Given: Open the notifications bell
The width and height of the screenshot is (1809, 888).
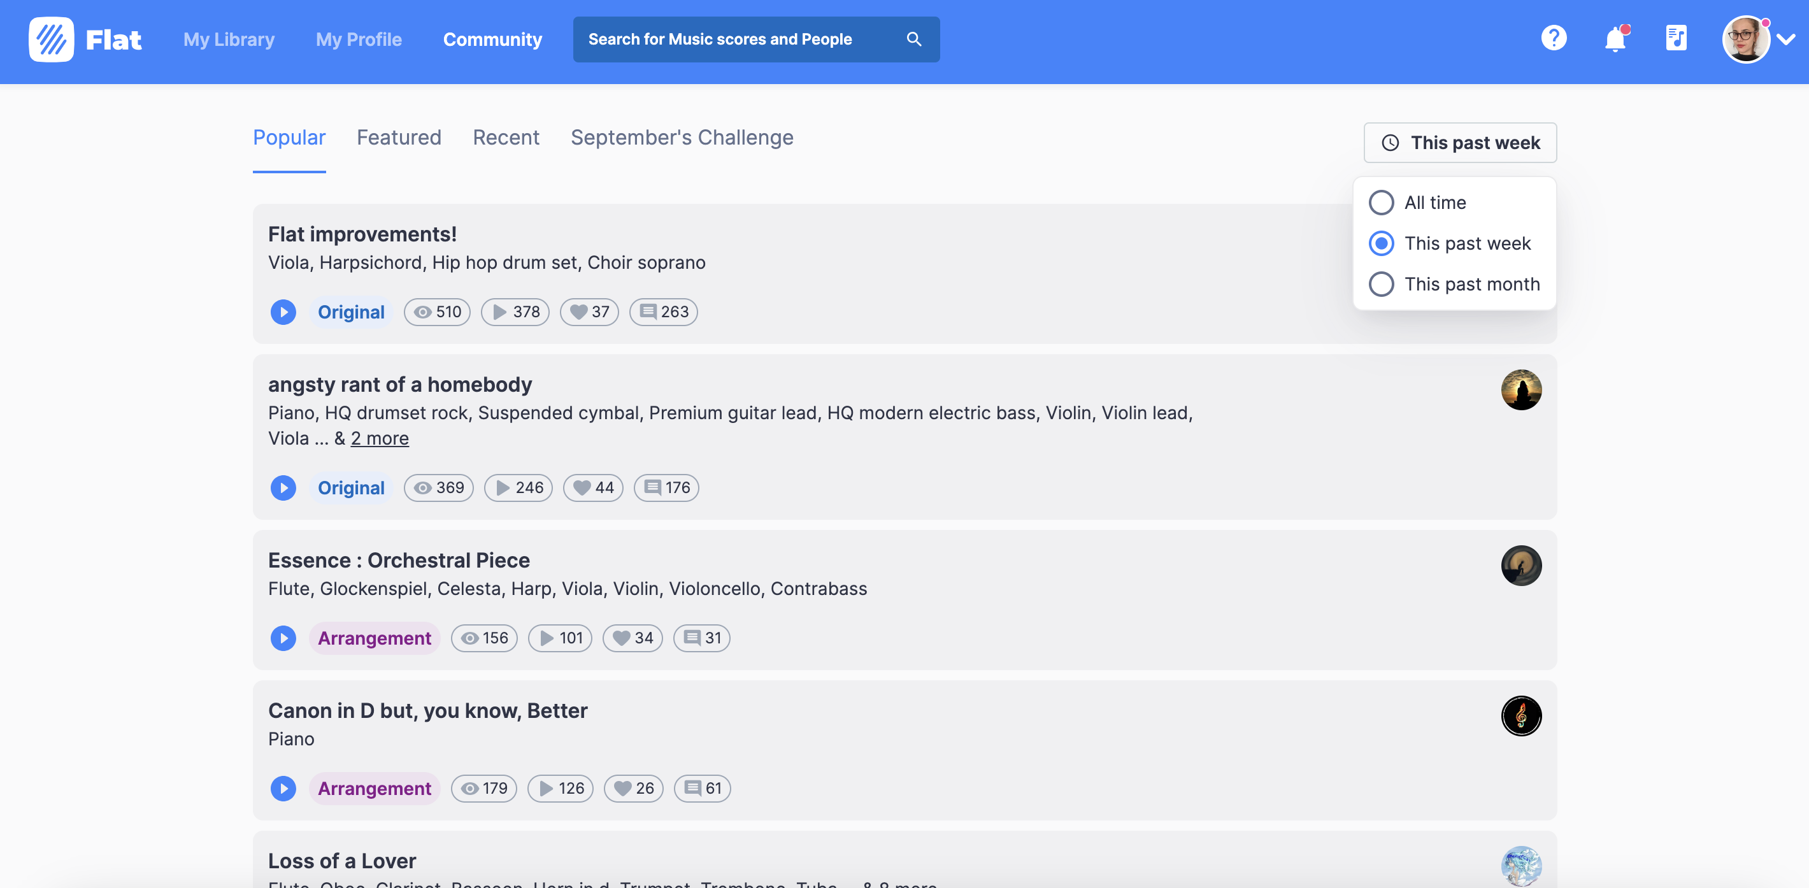Looking at the screenshot, I should tap(1615, 39).
